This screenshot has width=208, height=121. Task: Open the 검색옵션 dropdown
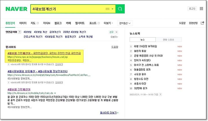125,23
